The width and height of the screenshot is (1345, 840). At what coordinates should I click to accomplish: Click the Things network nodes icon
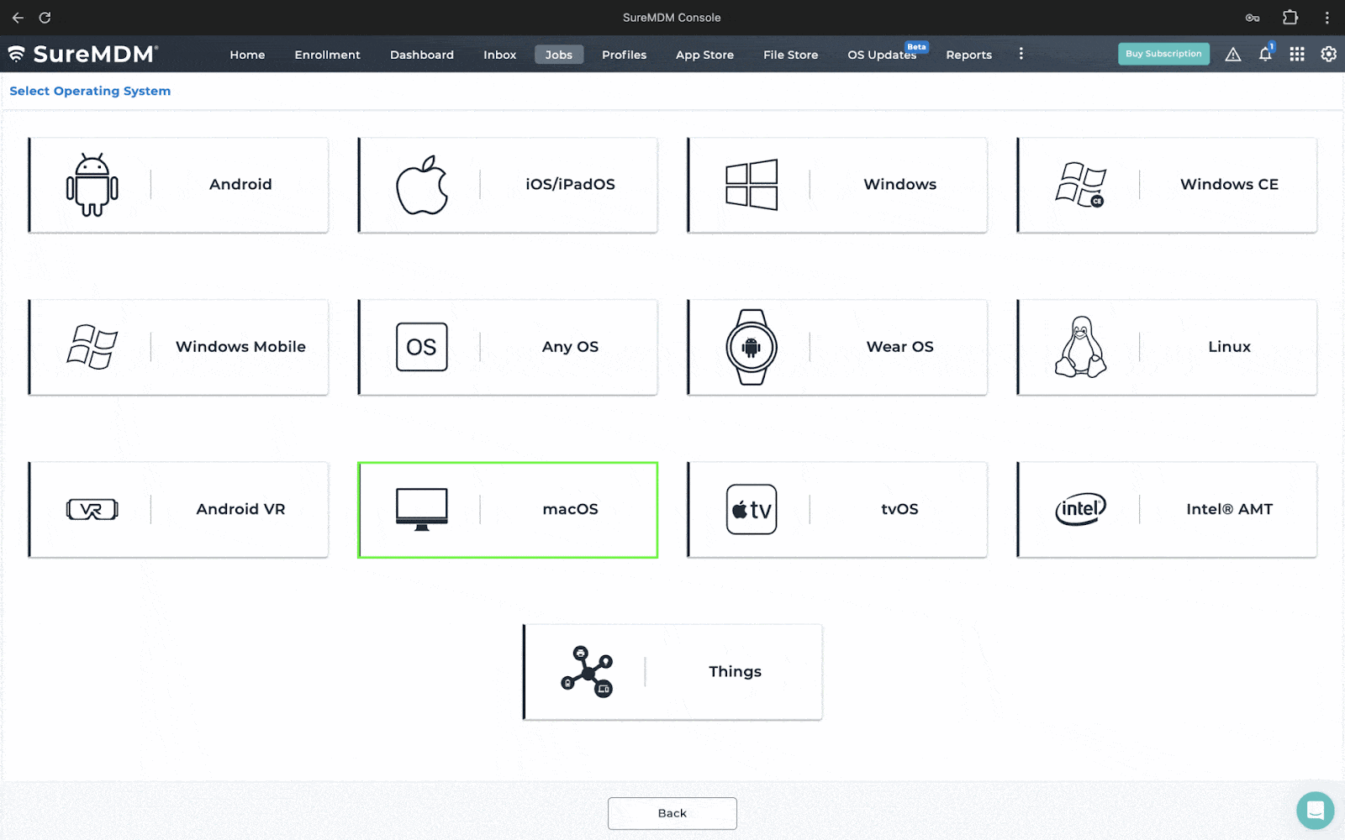[587, 671]
